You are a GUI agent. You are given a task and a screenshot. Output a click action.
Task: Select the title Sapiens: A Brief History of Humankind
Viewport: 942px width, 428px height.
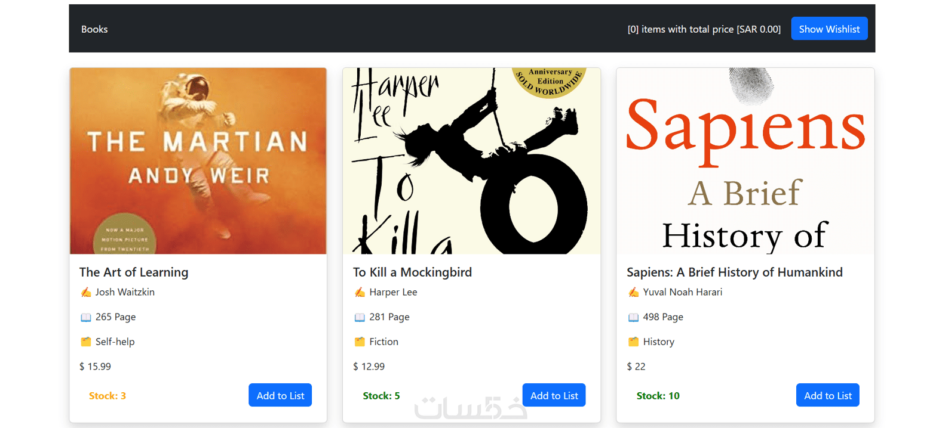click(x=735, y=272)
